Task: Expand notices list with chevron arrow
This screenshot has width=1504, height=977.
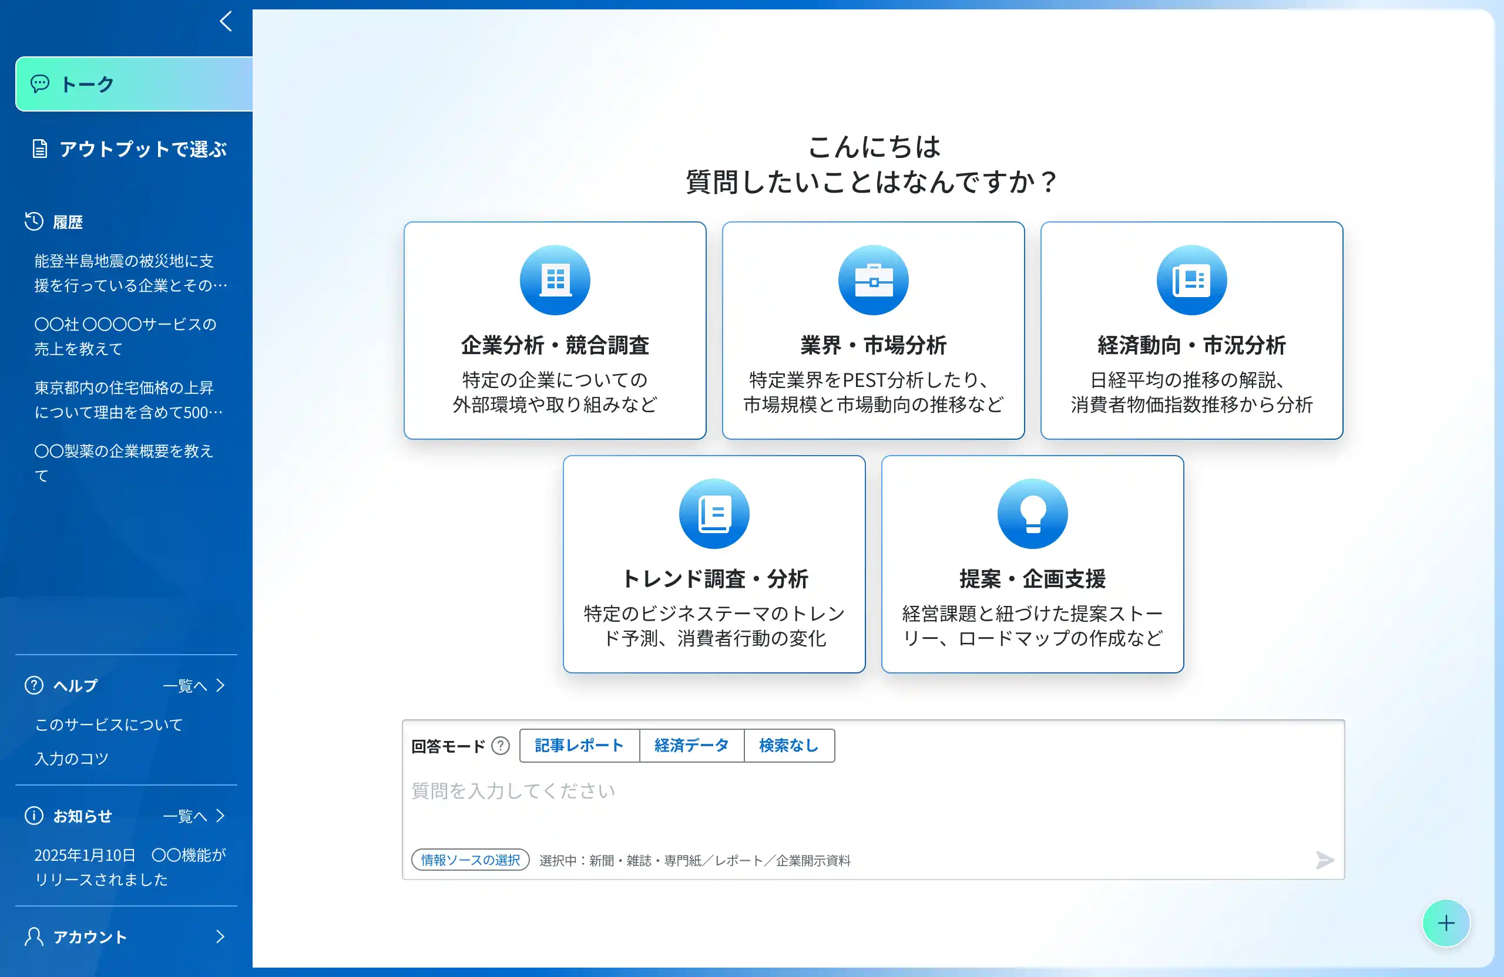Action: click(x=220, y=816)
